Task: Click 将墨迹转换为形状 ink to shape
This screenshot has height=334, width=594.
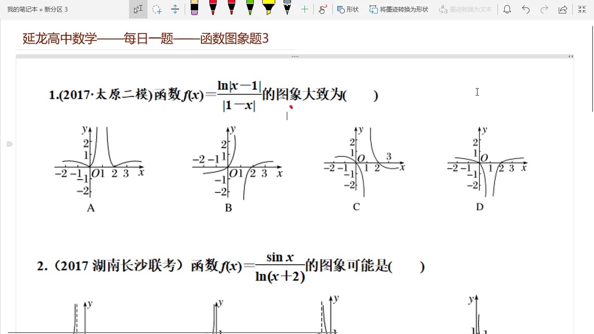Action: click(399, 9)
